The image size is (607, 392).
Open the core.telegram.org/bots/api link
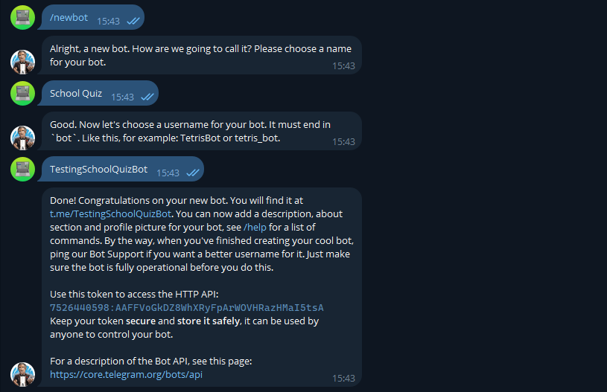pos(126,375)
